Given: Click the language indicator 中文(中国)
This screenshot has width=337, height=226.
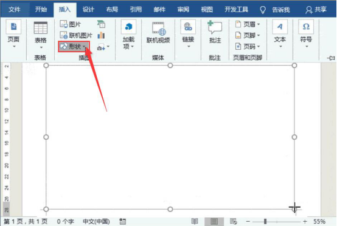Looking at the screenshot, I should click(96, 222).
